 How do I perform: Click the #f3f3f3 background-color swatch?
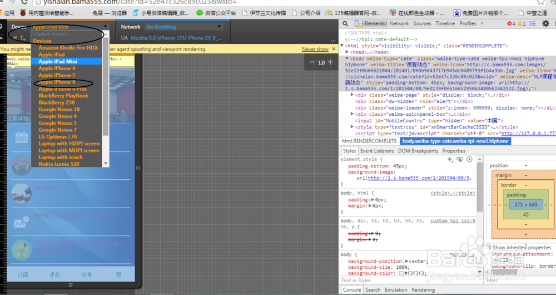click(x=401, y=274)
